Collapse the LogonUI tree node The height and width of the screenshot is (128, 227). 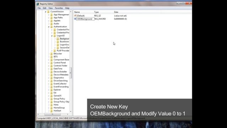click(x=52, y=36)
